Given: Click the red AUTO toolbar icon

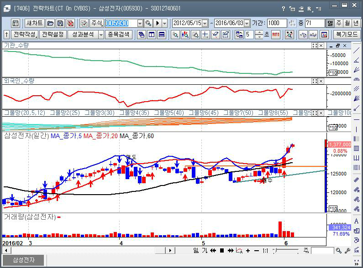Looking at the screenshot, I should [x=276, y=35].
